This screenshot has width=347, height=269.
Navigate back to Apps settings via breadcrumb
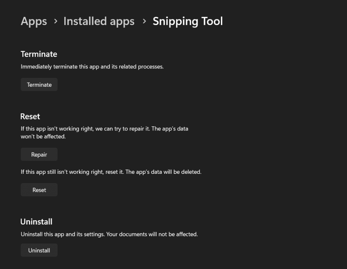click(34, 21)
